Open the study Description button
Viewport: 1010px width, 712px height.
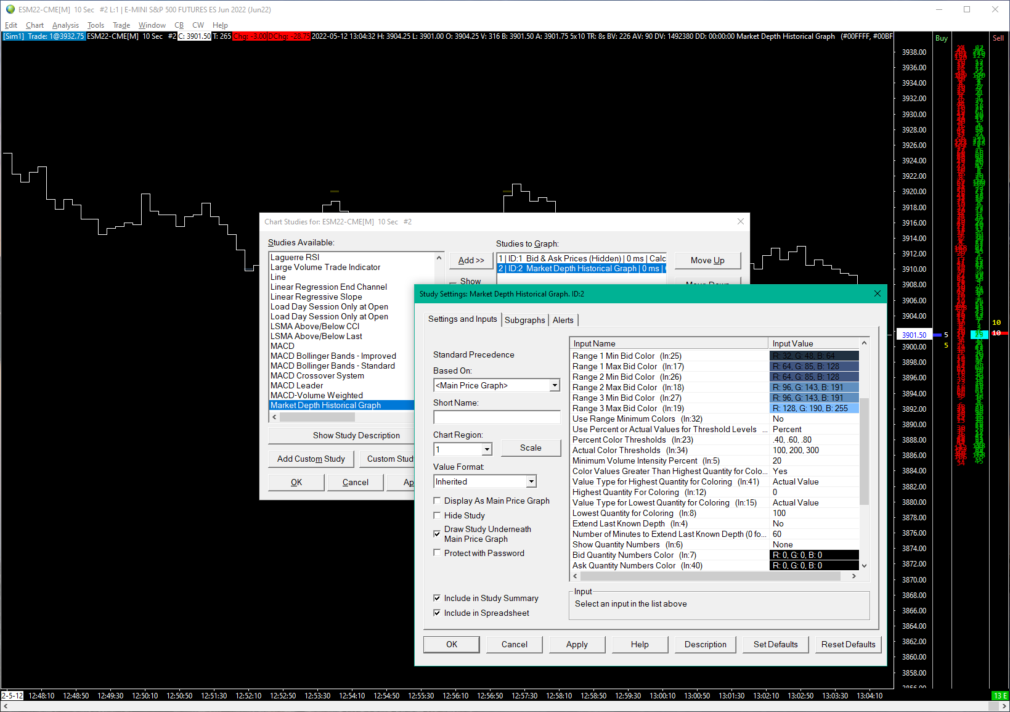tap(705, 644)
